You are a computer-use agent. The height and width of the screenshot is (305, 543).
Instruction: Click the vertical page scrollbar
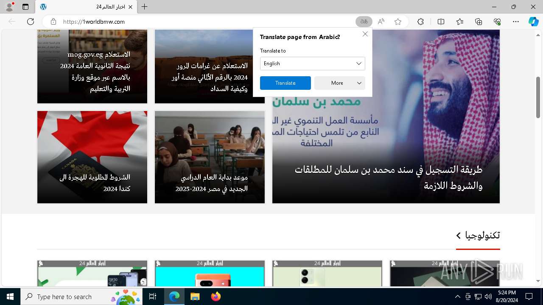coord(538,97)
